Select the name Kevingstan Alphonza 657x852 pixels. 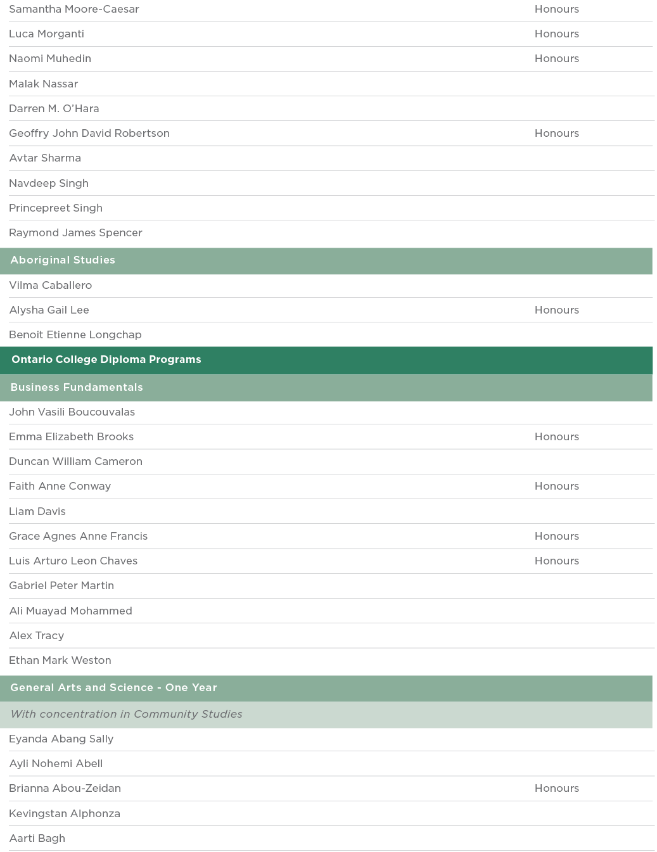65,814
